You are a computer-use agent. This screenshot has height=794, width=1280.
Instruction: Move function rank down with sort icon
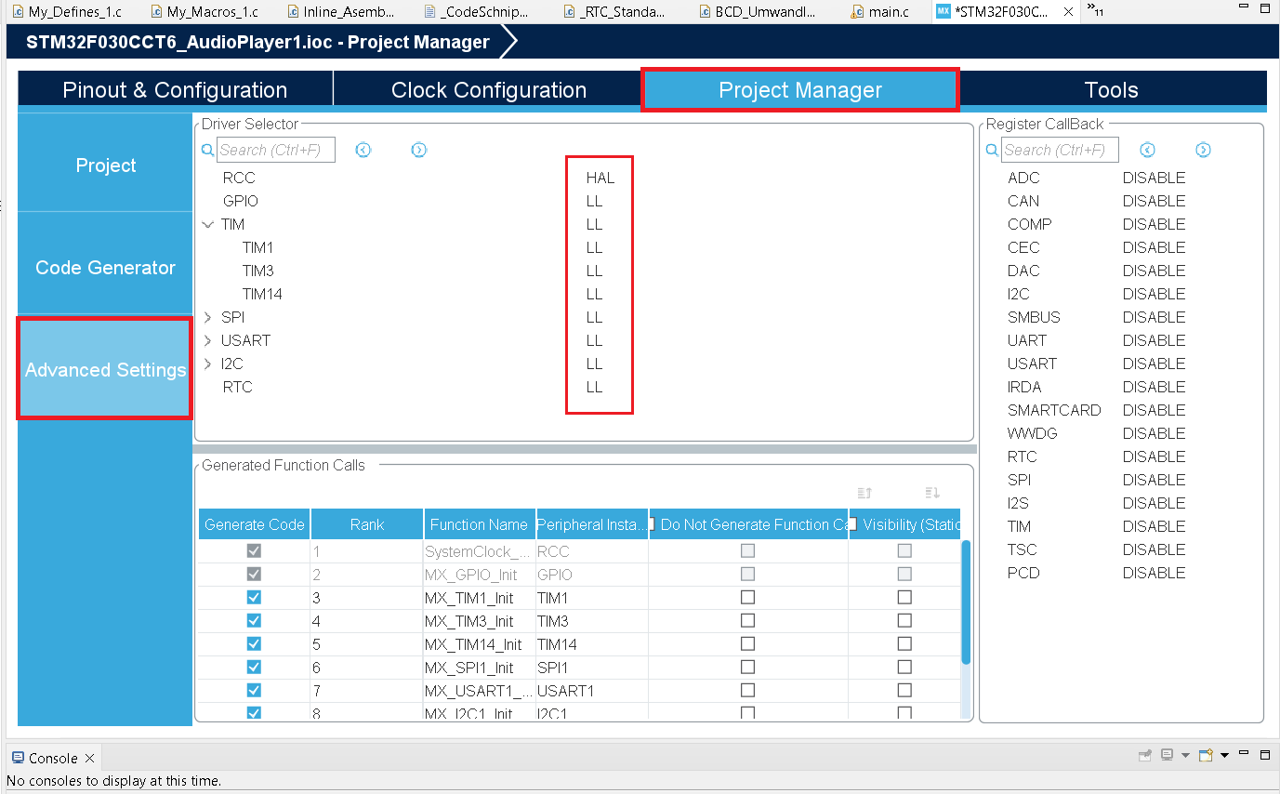[932, 493]
